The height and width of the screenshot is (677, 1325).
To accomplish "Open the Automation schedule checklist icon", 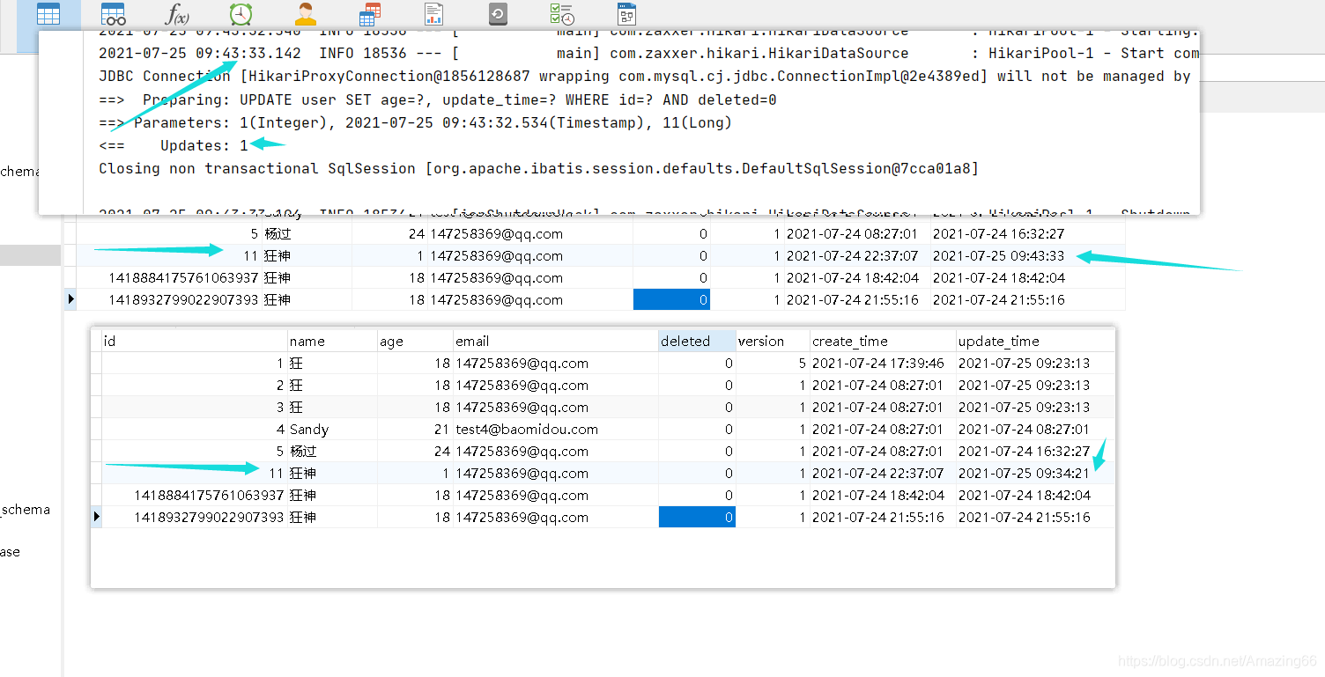I will 562,14.
